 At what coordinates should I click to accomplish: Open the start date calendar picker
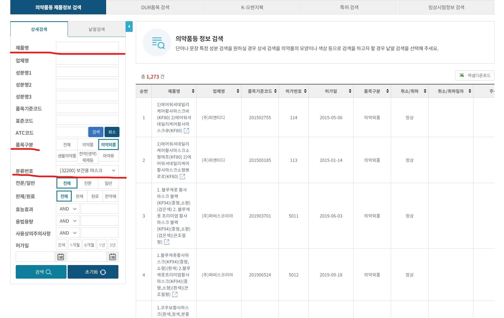(x=61, y=257)
